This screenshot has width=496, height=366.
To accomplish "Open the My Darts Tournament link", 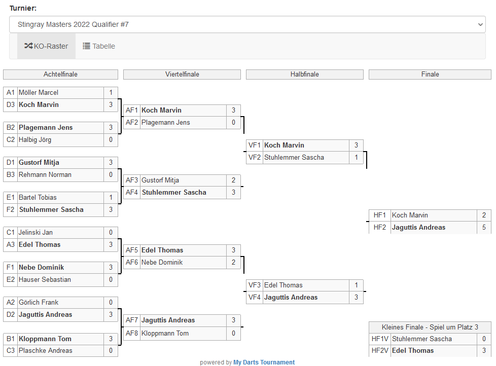I will pos(264,362).
